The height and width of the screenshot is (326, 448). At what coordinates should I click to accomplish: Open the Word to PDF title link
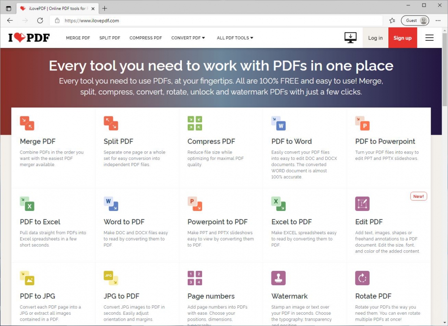(124, 222)
